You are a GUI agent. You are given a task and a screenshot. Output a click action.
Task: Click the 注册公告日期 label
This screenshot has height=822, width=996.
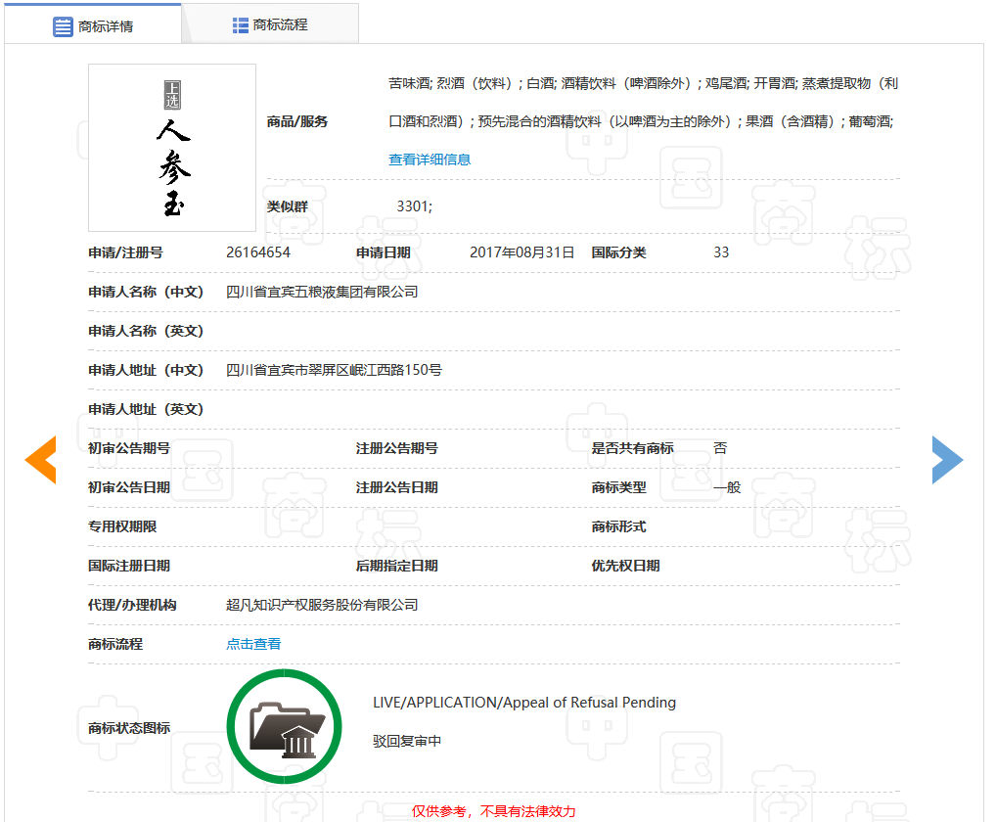tap(397, 487)
